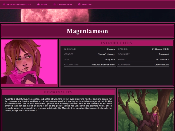Click the SEXUALITY: label
This screenshot has height=131, width=175.
click(x=124, y=54)
